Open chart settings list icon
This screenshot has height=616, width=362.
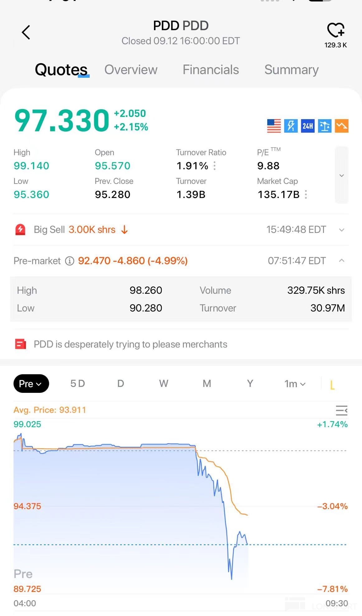tap(341, 411)
